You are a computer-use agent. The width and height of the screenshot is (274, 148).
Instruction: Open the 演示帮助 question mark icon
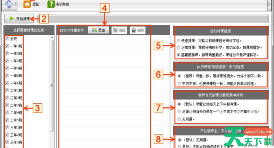51,4
